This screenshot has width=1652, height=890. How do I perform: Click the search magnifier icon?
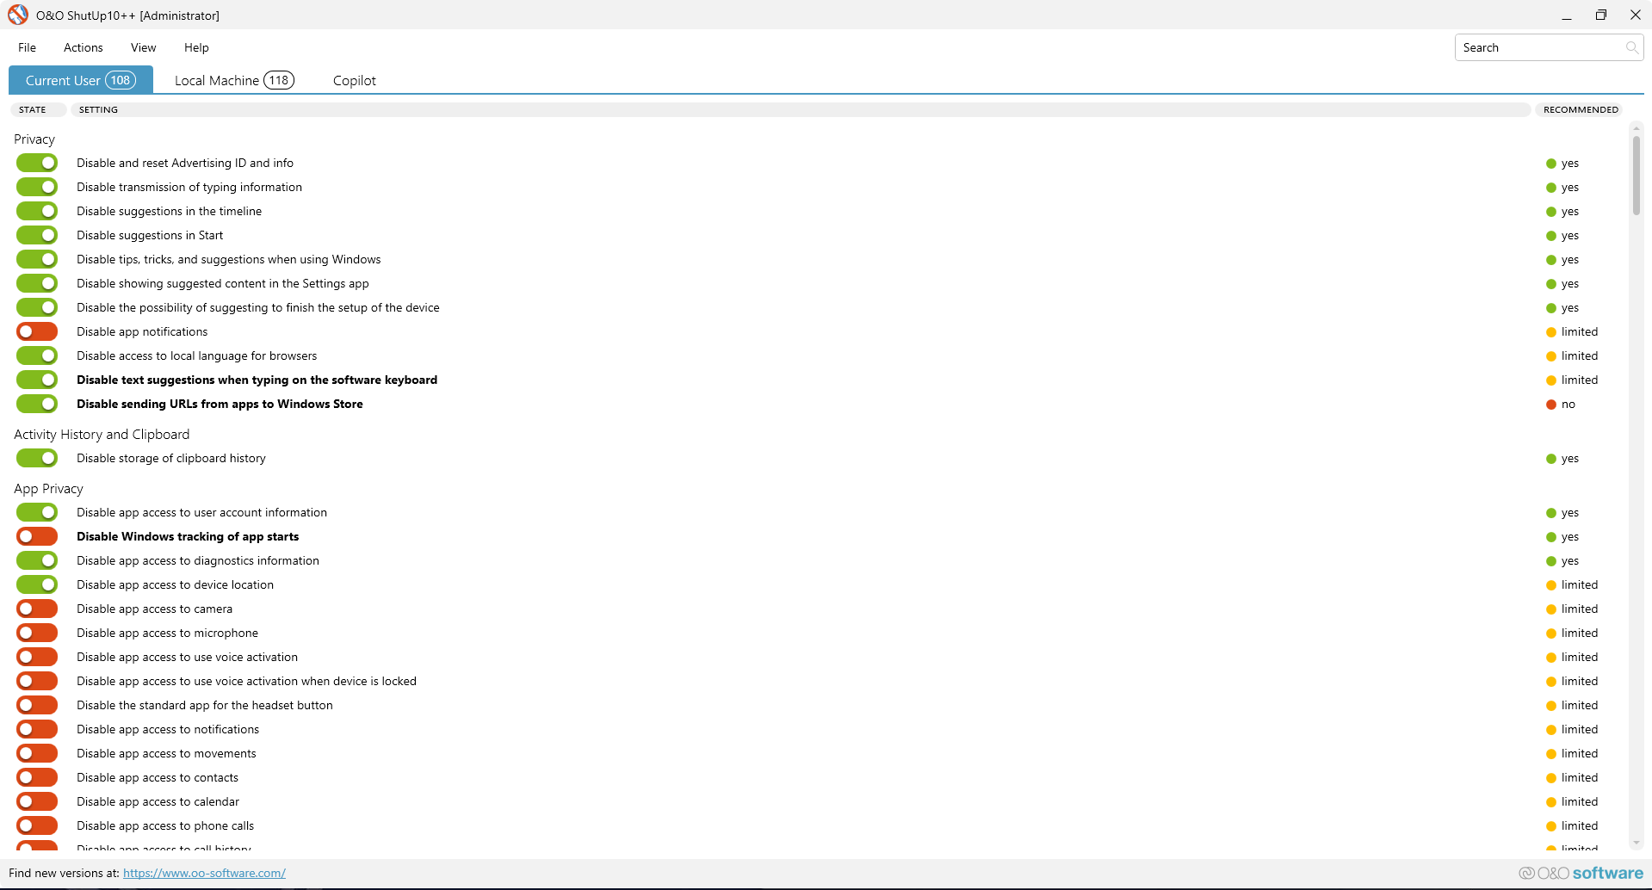pos(1631,47)
